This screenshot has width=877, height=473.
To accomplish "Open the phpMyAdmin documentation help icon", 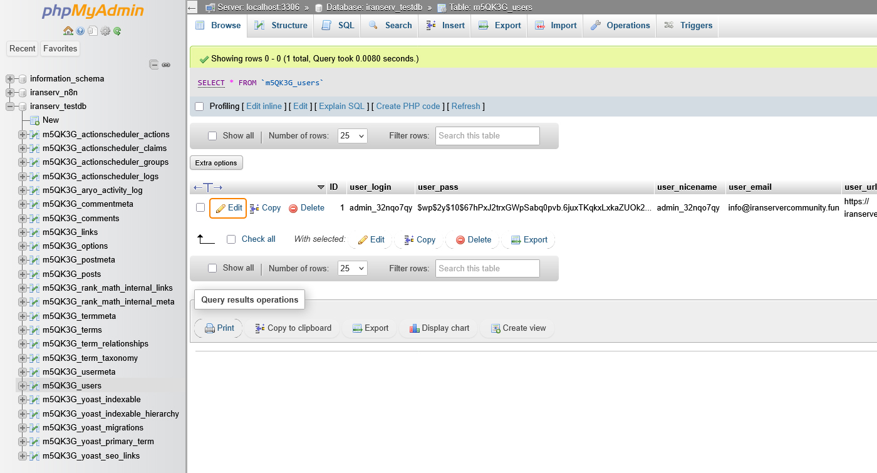I will coord(80,31).
